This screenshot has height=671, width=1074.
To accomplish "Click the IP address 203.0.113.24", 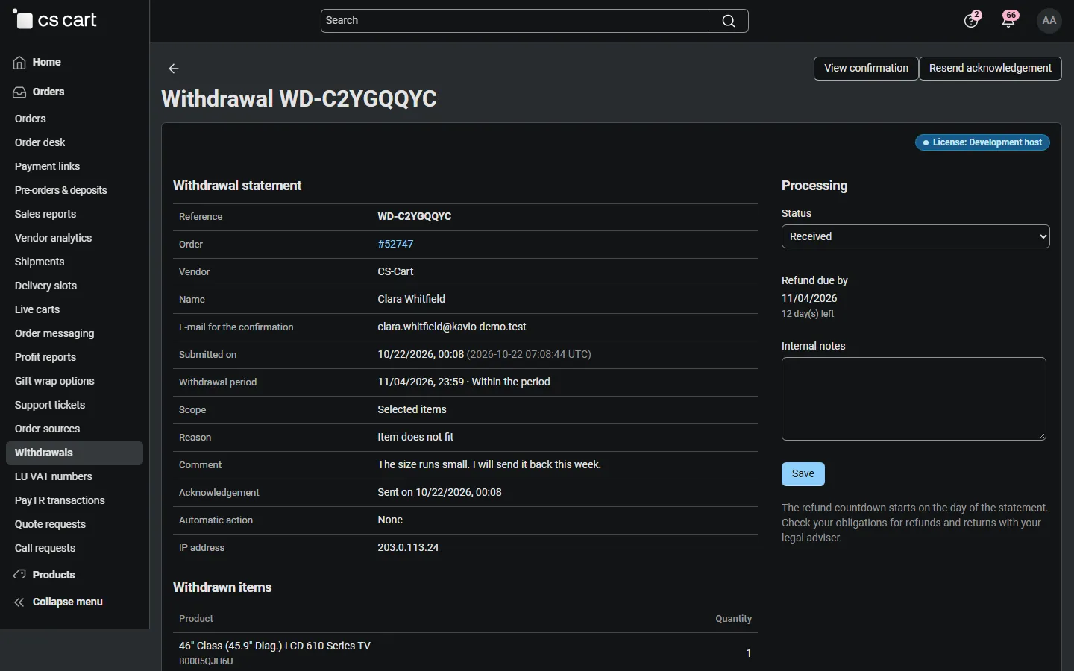I will tap(408, 547).
